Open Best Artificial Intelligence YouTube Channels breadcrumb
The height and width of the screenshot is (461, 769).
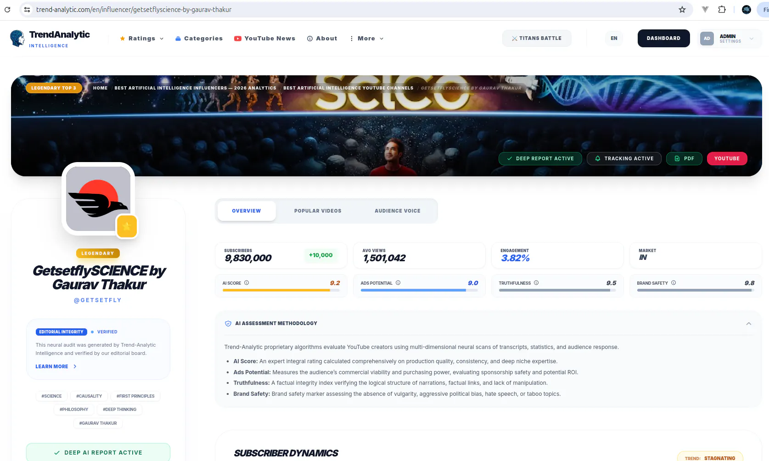coord(348,88)
